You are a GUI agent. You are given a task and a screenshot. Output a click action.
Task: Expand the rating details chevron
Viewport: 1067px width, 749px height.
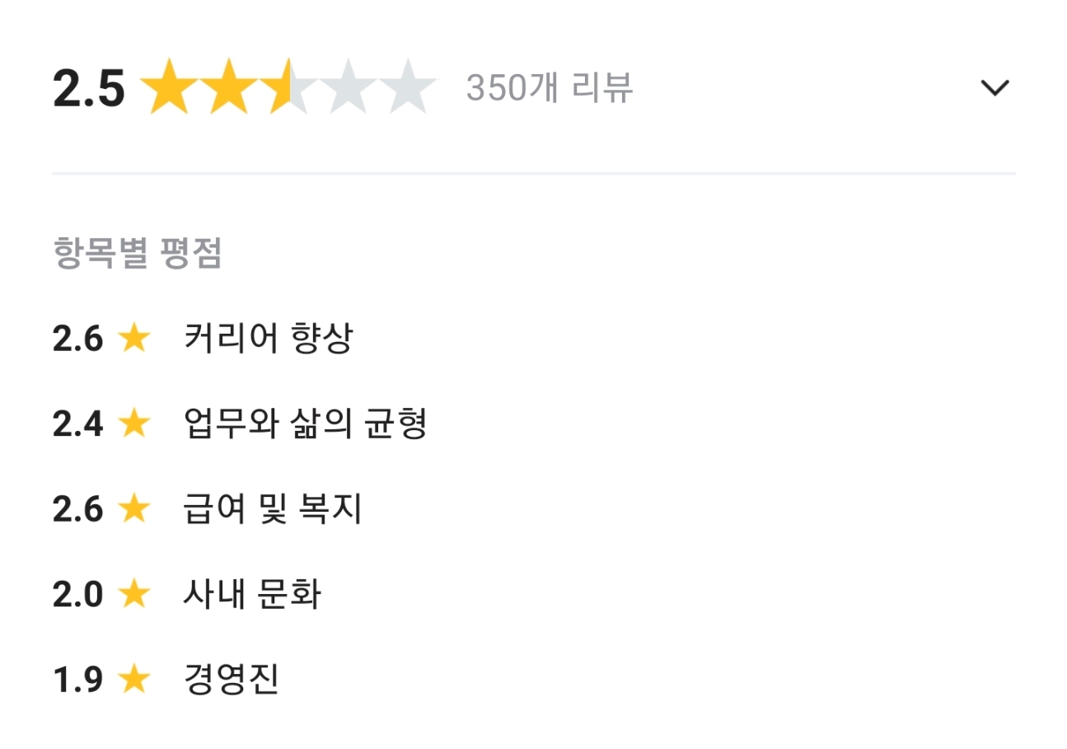(995, 87)
